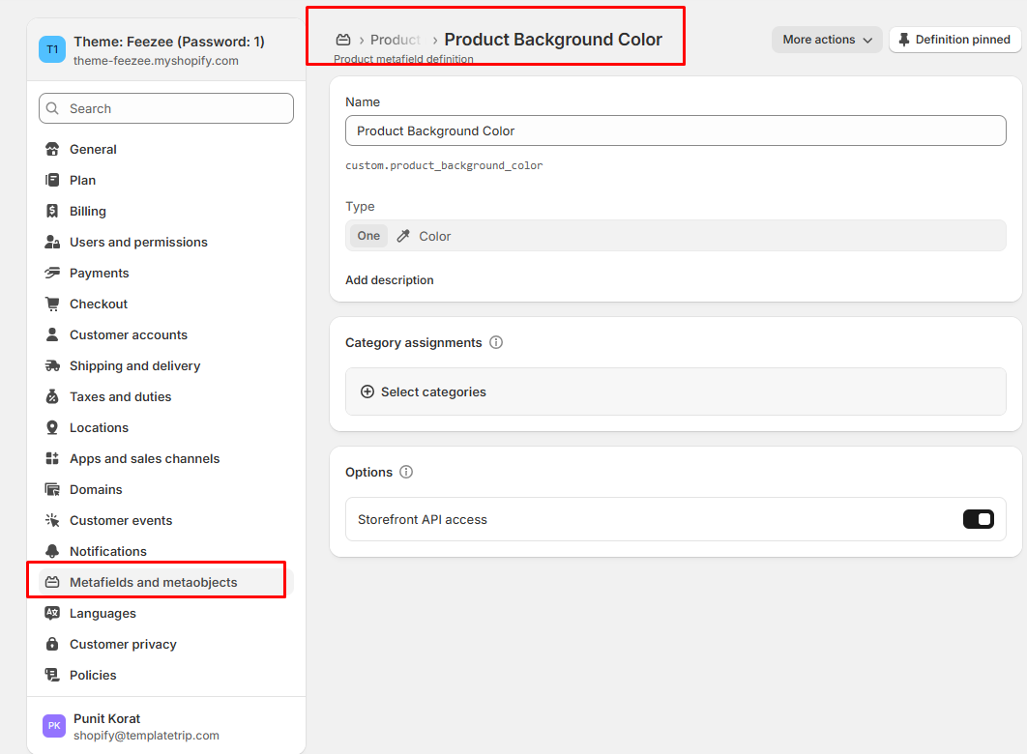Go to Users and permissions settings

tap(138, 242)
